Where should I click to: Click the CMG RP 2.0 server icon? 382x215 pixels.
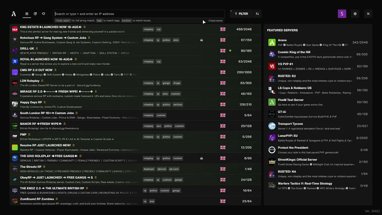15,72
